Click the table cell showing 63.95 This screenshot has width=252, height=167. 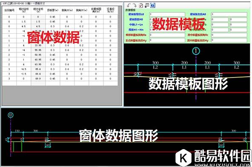coord(38,64)
